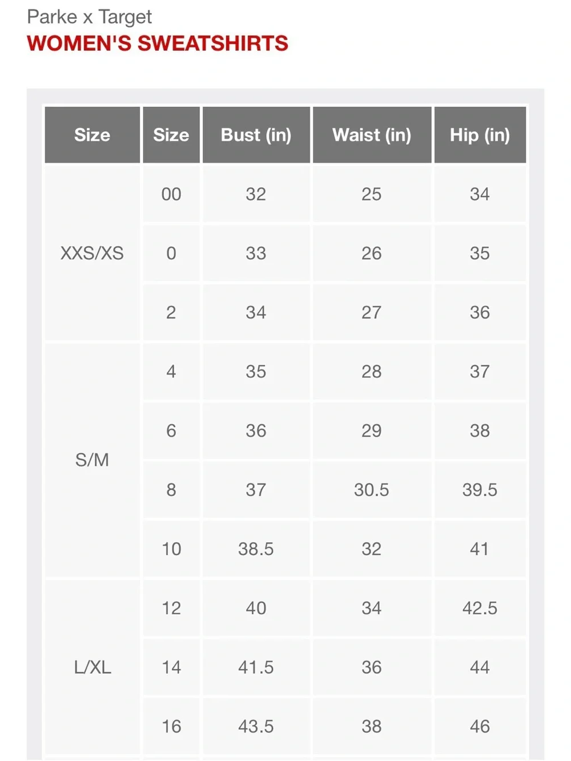Screen dimensions: 571x761
Task: Click the size 00 cell
Action: click(x=171, y=194)
